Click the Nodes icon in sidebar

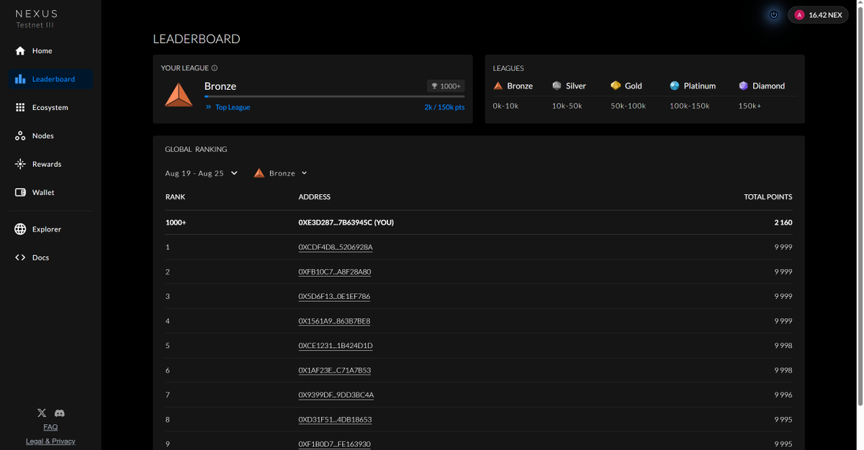tap(20, 136)
